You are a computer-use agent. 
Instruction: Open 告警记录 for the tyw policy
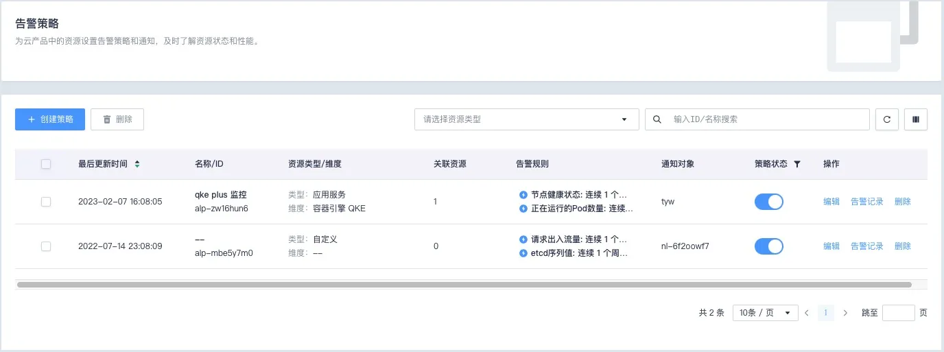pos(866,202)
